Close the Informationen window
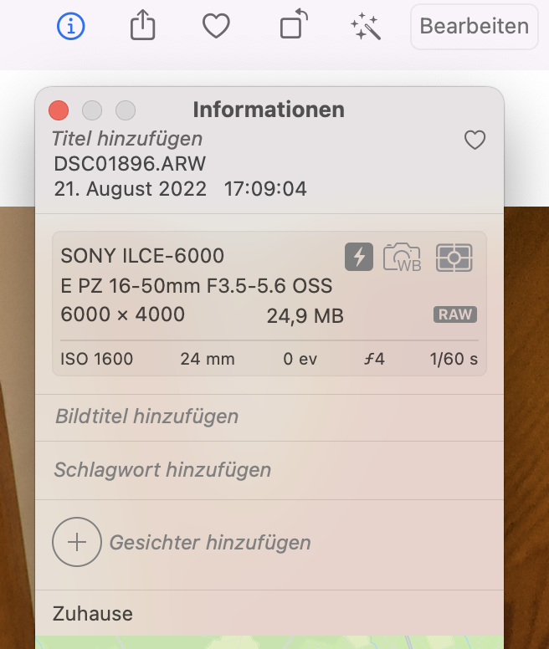Viewport: 549px width, 649px height. click(59, 110)
